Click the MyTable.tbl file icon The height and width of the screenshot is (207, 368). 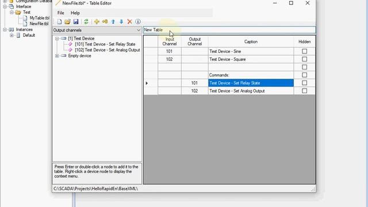tap(25, 18)
